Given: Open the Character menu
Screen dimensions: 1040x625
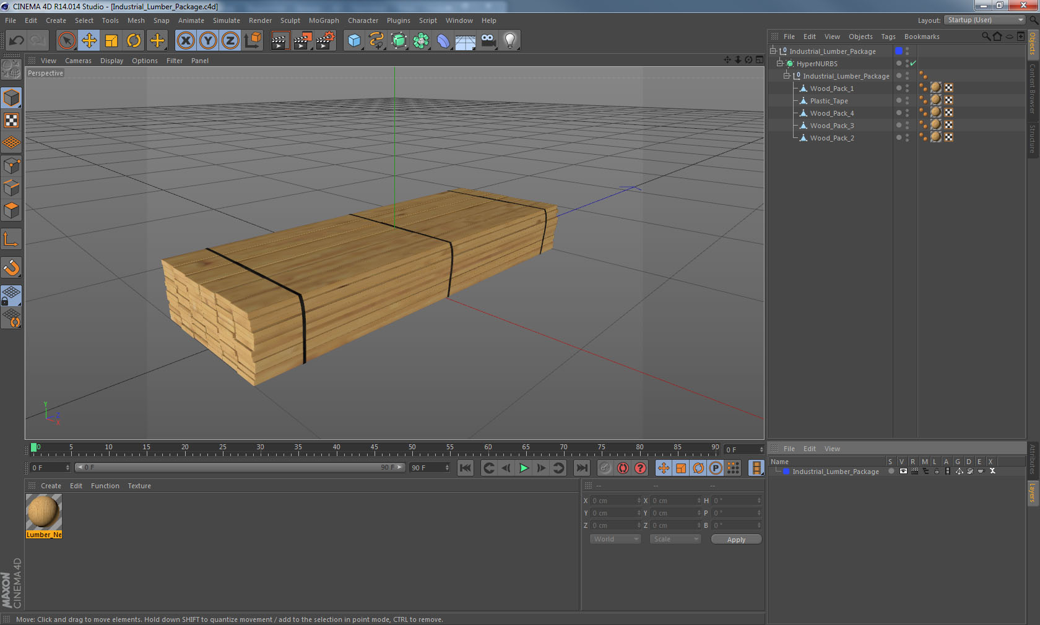Looking at the screenshot, I should pos(363,20).
